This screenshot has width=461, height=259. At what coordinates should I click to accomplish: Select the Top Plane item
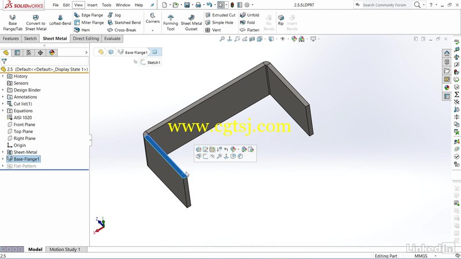point(20,131)
